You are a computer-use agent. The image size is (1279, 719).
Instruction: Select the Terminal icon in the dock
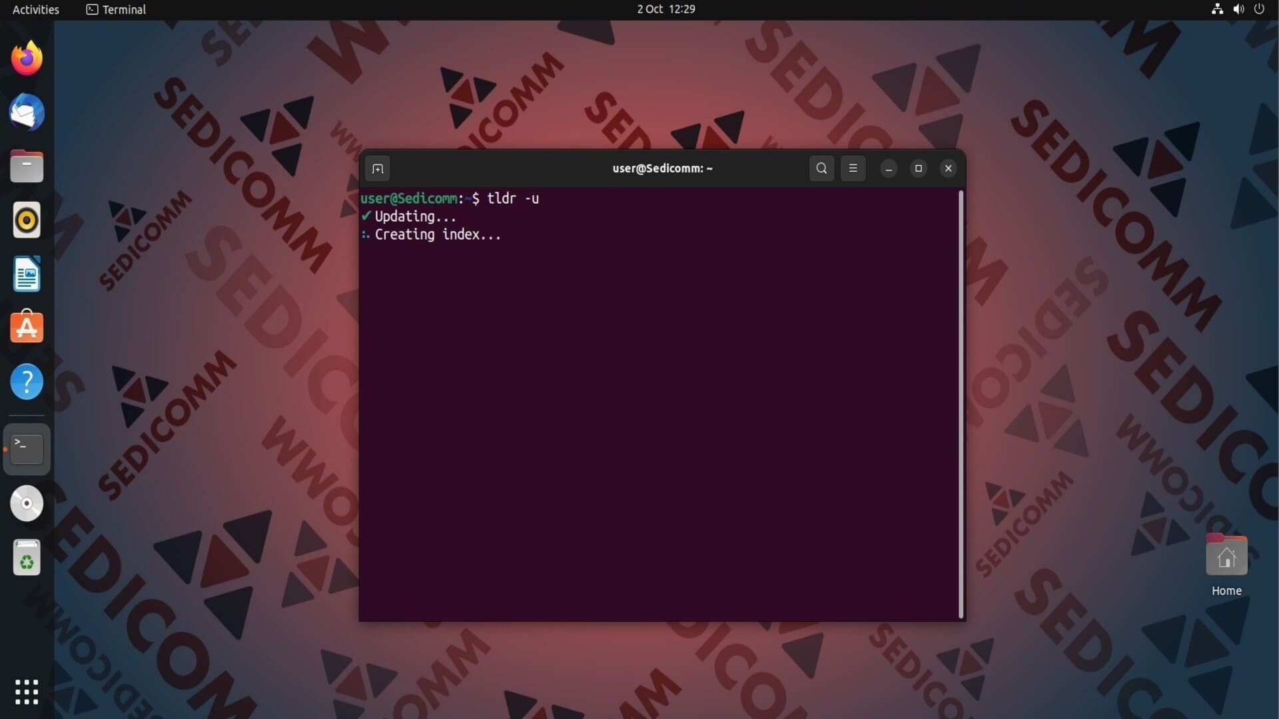click(x=27, y=449)
